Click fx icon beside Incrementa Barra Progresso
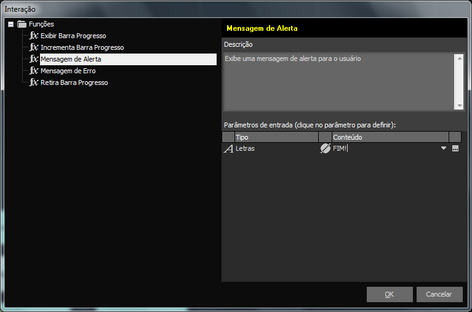This screenshot has height=312, width=472. pyautogui.click(x=34, y=47)
